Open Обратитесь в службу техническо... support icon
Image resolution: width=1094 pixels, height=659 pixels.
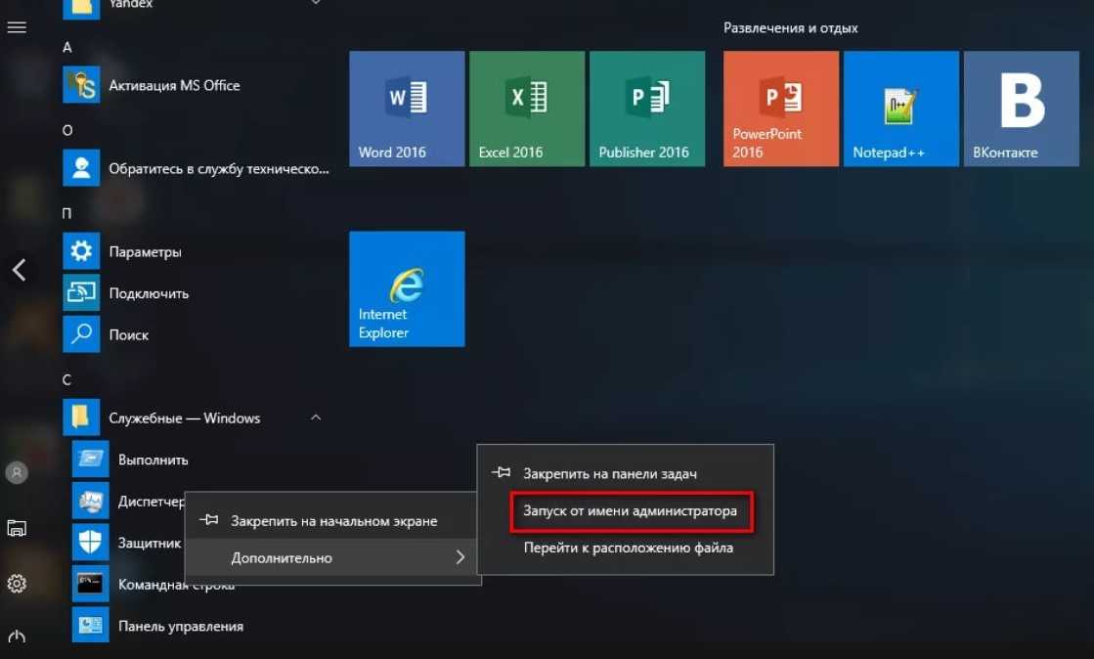[x=81, y=168]
